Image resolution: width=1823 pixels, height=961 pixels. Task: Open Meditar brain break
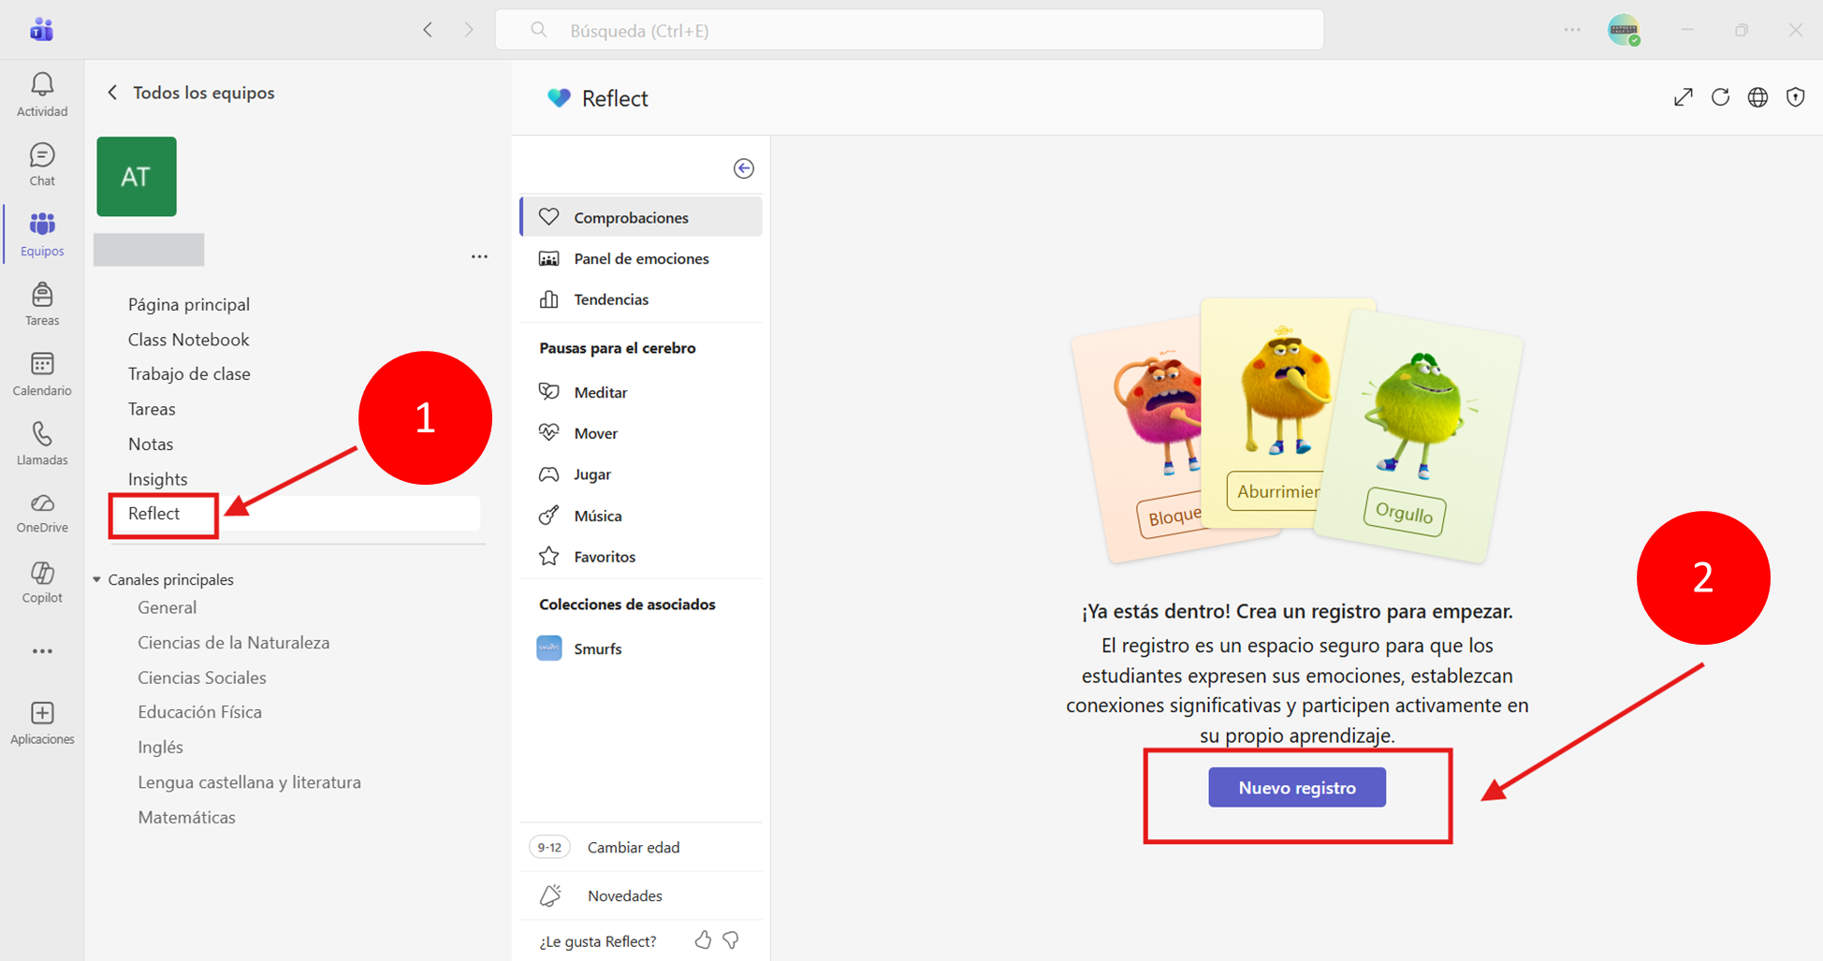tap(641, 392)
